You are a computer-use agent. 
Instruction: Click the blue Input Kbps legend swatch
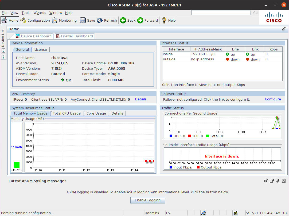171,167
